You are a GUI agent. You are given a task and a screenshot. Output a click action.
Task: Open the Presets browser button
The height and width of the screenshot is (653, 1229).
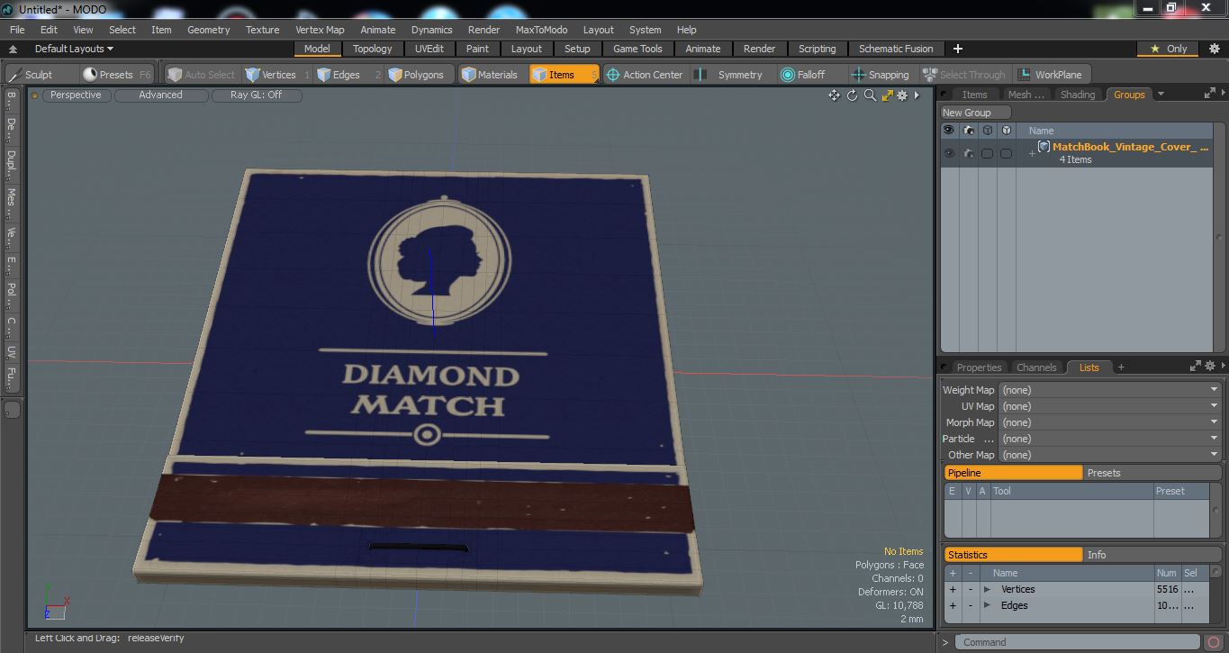116,75
